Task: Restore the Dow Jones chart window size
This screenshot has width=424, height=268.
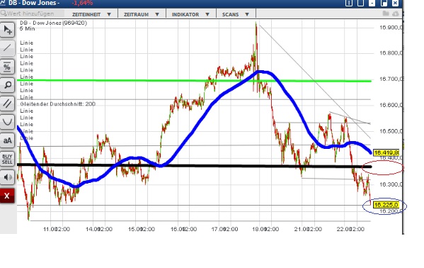Action: (384, 3)
